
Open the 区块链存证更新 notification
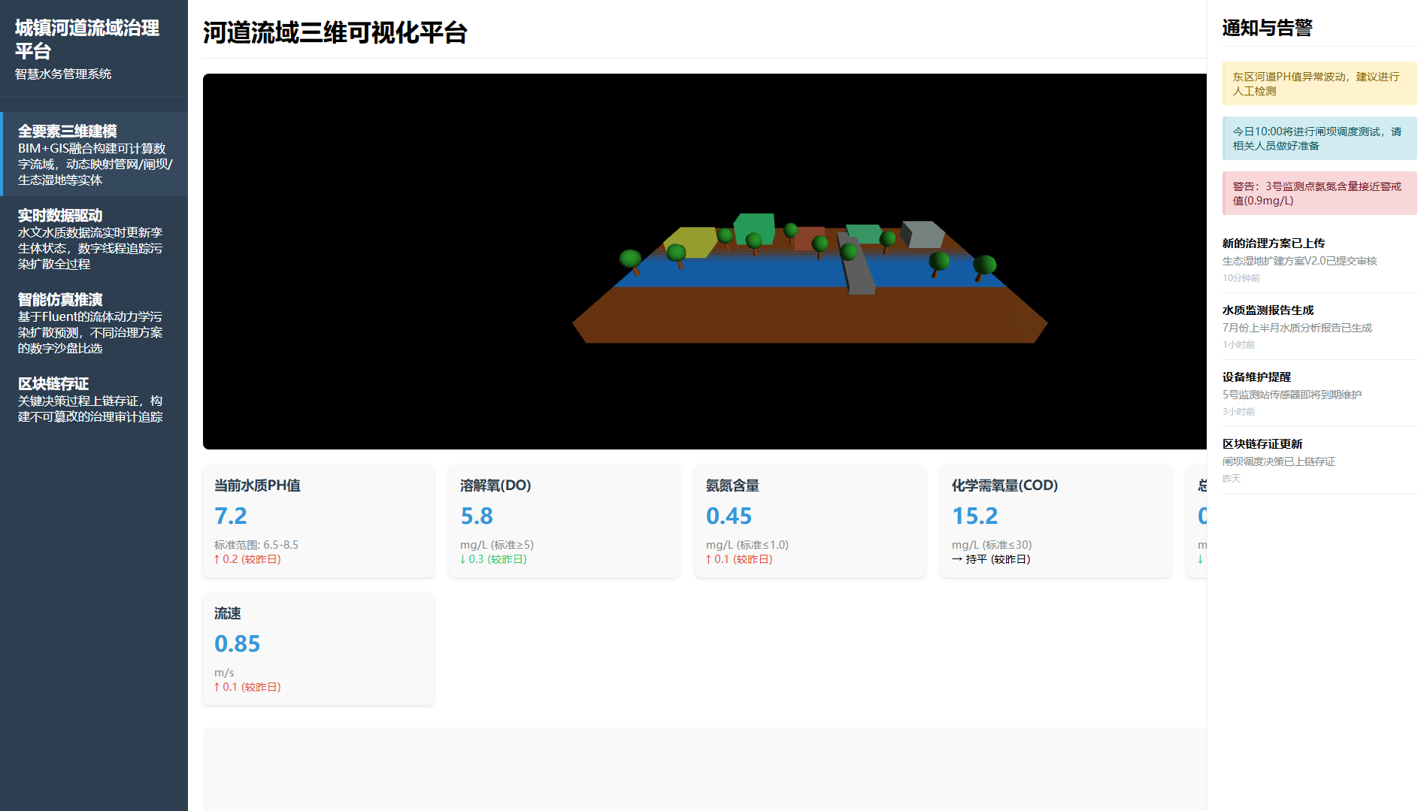click(1319, 460)
